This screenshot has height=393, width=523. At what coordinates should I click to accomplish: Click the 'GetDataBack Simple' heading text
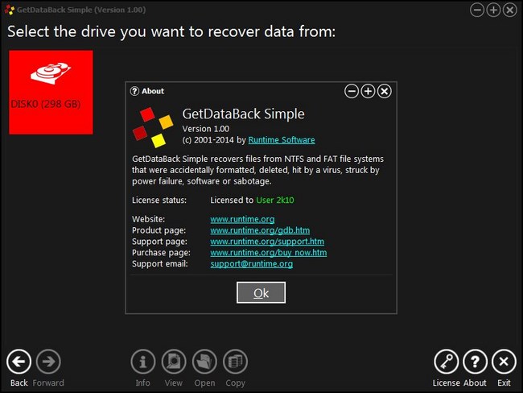point(243,114)
